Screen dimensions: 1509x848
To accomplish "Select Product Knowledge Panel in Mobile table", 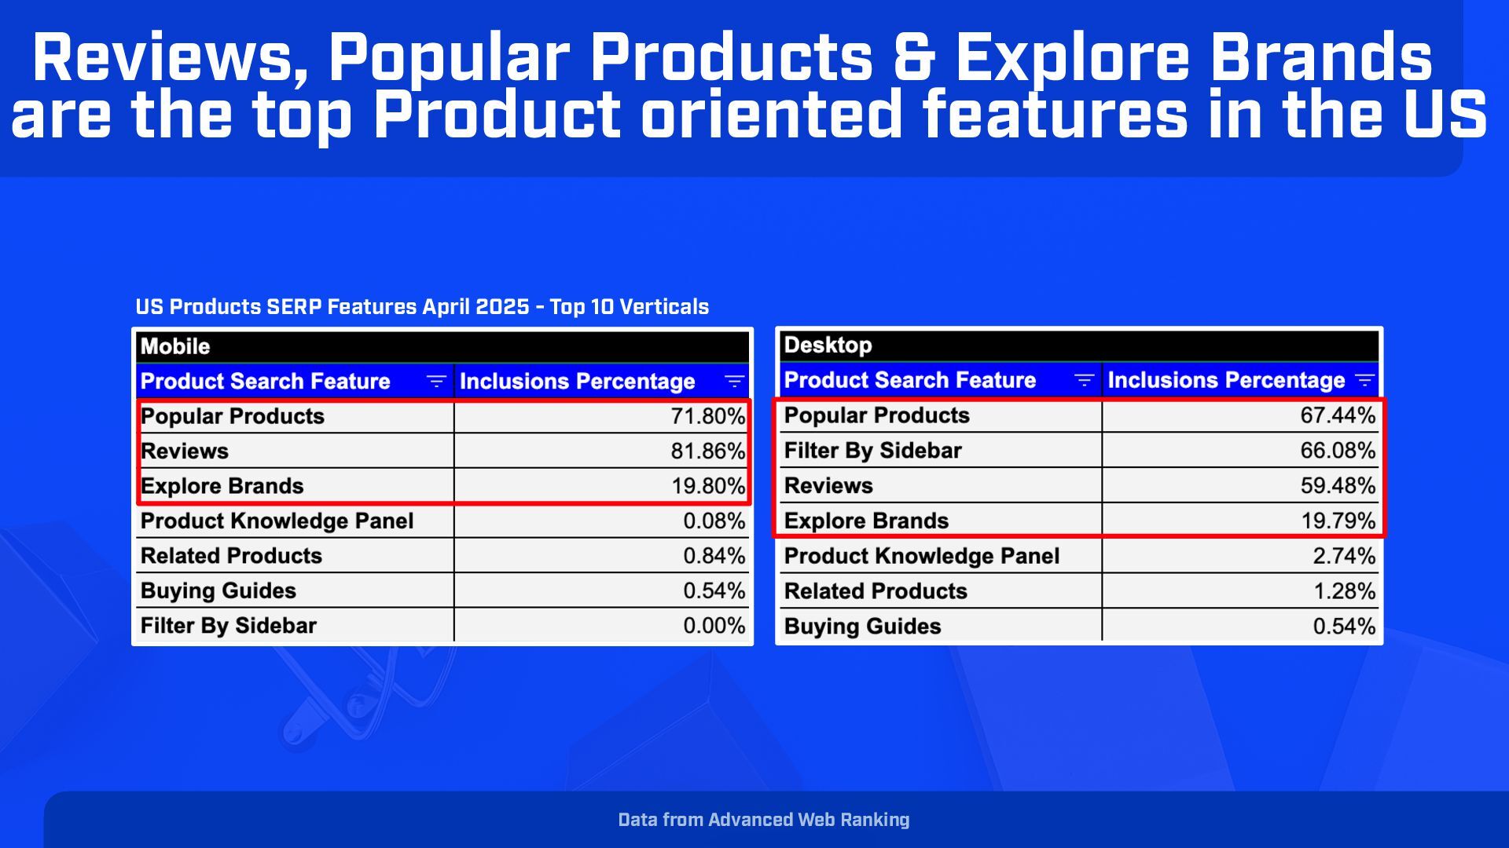I will click(277, 521).
